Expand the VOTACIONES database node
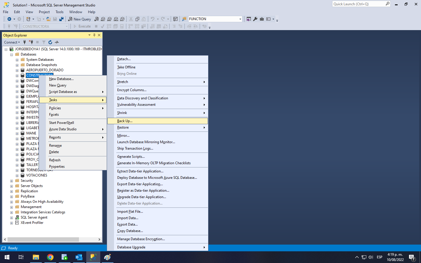This screenshot has width=421, height=263. click(x=17, y=176)
